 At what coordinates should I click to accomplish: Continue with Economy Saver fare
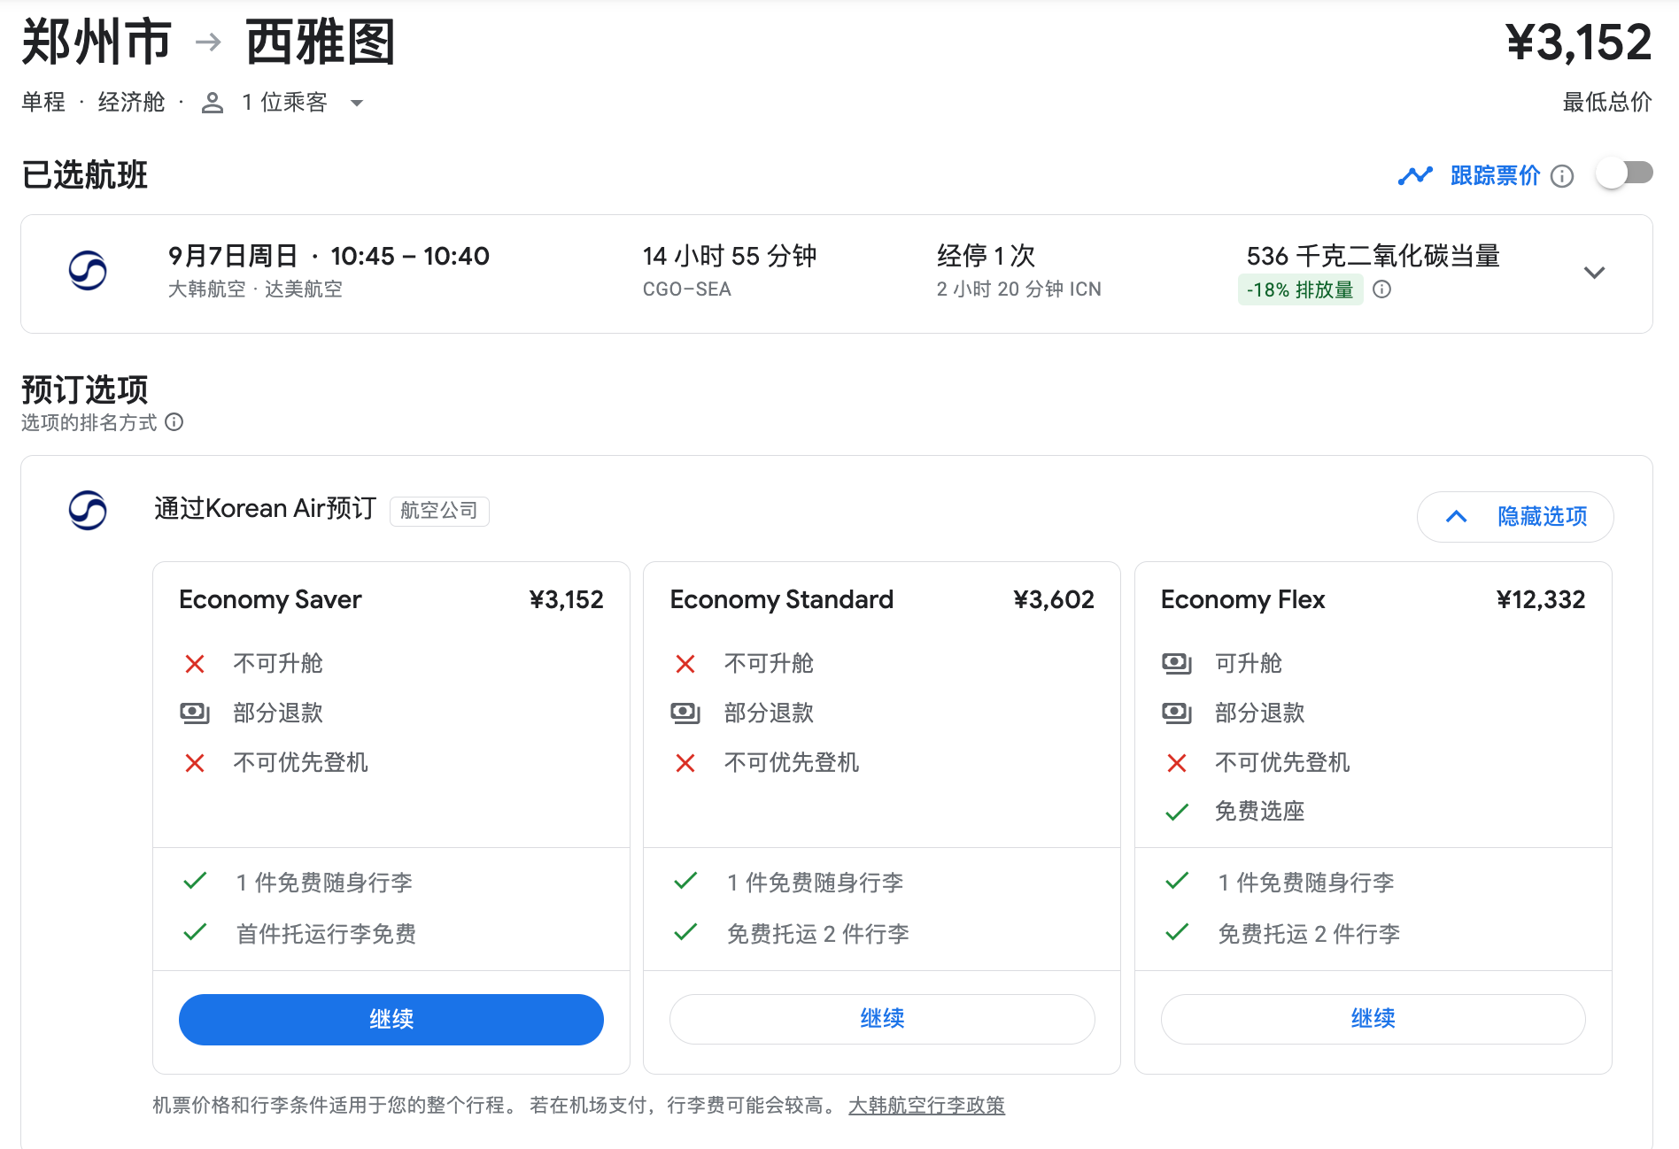pyautogui.click(x=391, y=1019)
